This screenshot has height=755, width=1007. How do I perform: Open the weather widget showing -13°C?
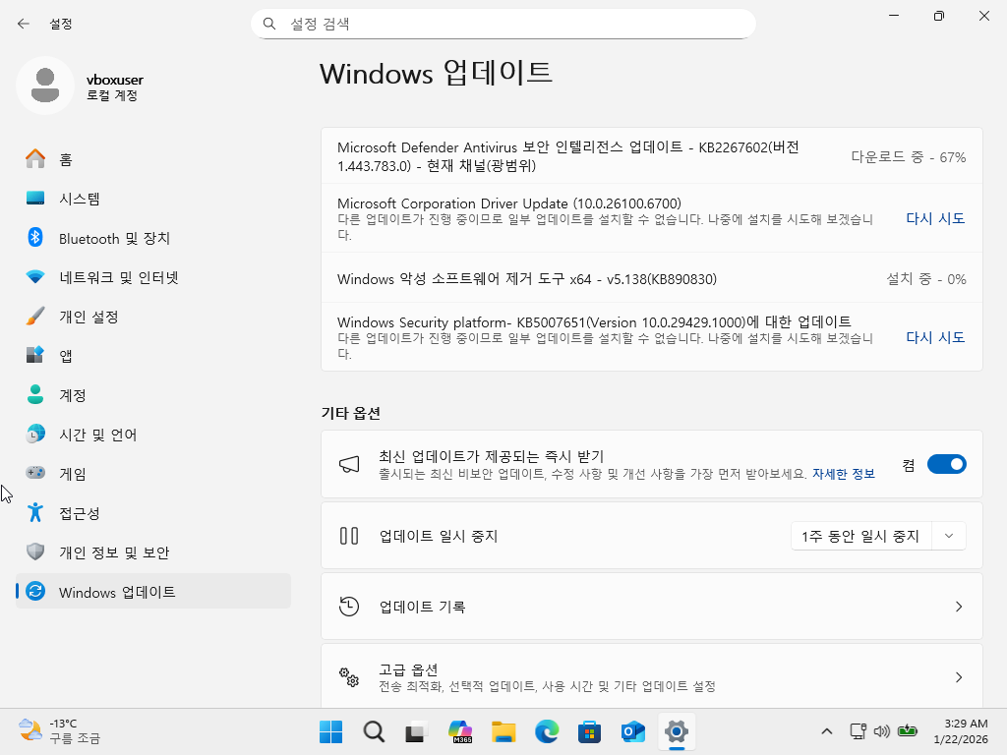(60, 730)
